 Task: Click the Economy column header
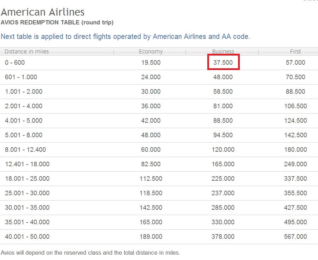(151, 52)
